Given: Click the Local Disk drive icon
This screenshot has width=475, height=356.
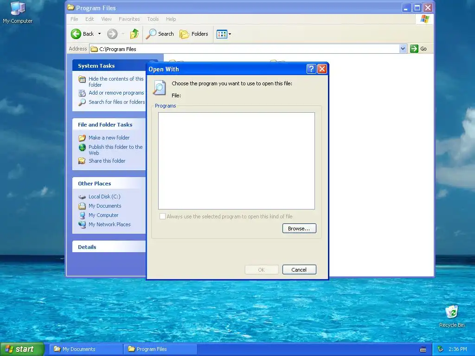Looking at the screenshot, I should tap(82, 197).
